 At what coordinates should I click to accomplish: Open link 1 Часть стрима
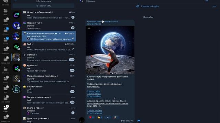click(x=95, y=111)
